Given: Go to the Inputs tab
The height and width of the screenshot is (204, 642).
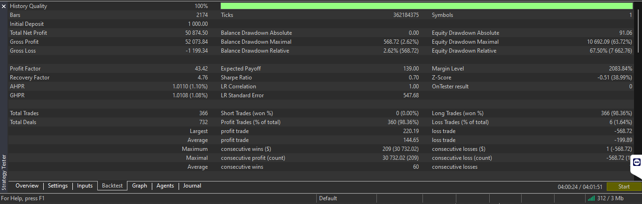Looking at the screenshot, I should click(85, 186).
